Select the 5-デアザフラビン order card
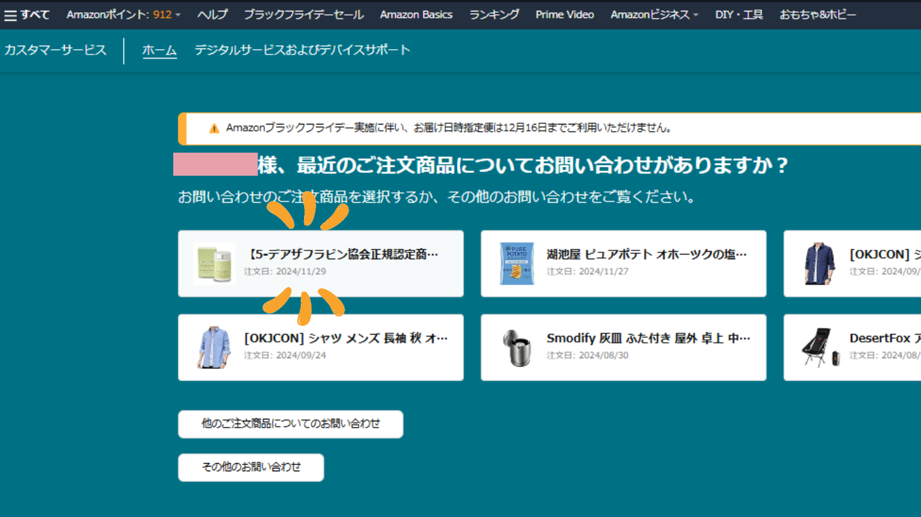921x517 pixels. [321, 263]
